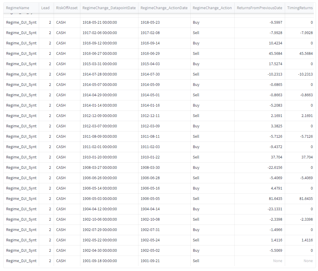The image size is (318, 271).
Task: Click the Lead value 2 in top row
Action: pos(50,22)
